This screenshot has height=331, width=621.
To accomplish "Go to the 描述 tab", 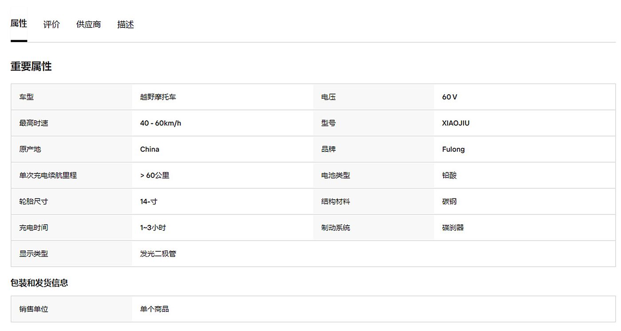I will pyautogui.click(x=126, y=24).
